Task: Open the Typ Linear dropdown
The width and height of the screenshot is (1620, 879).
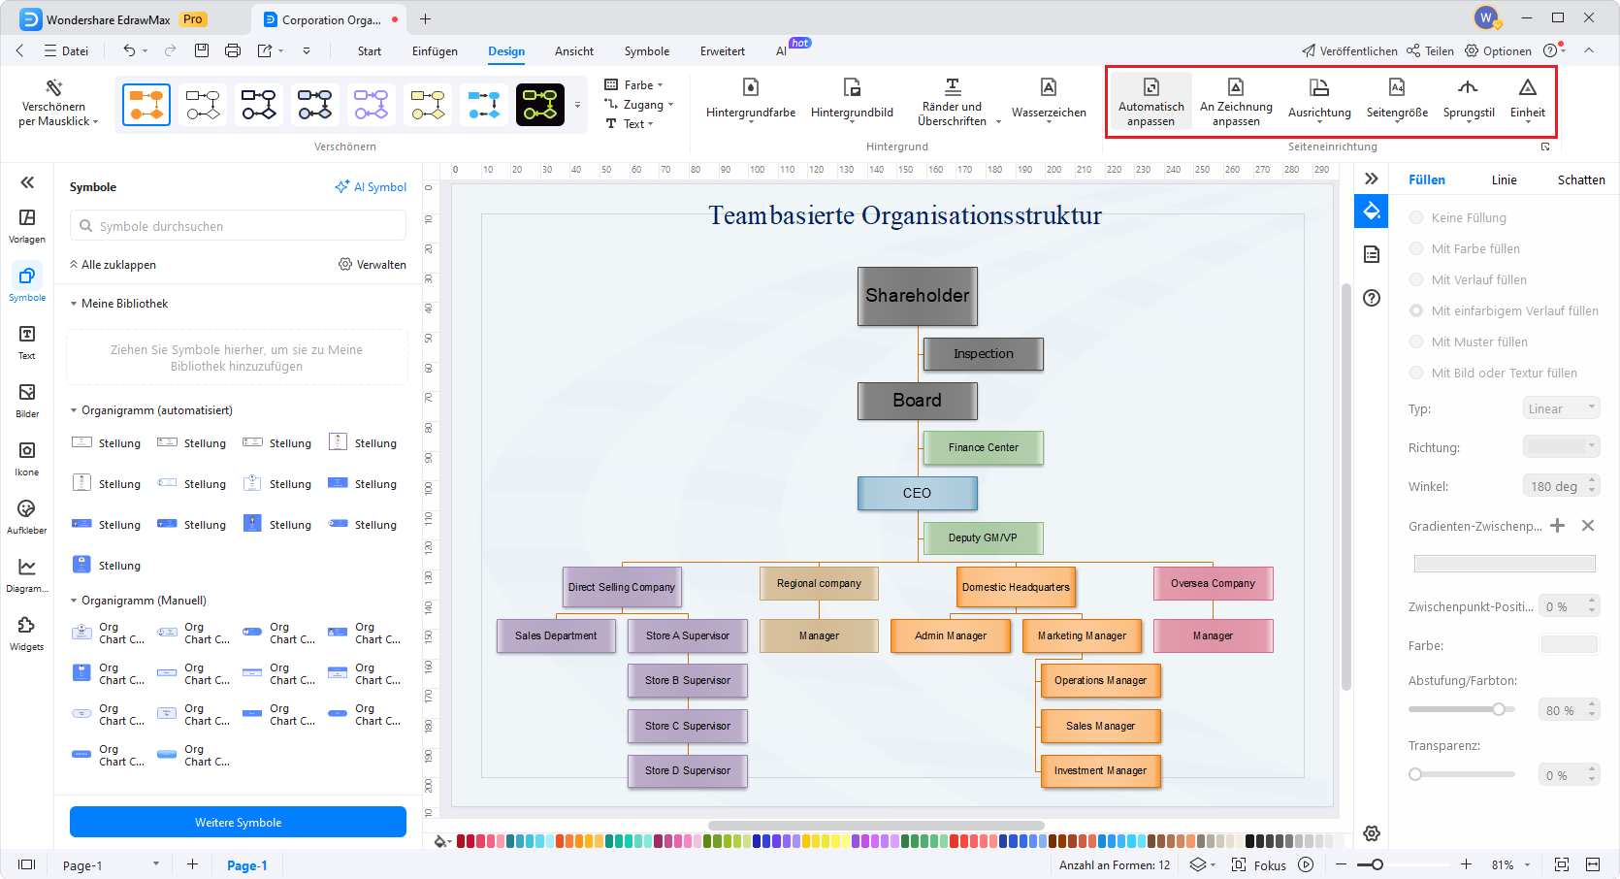Action: (x=1561, y=408)
